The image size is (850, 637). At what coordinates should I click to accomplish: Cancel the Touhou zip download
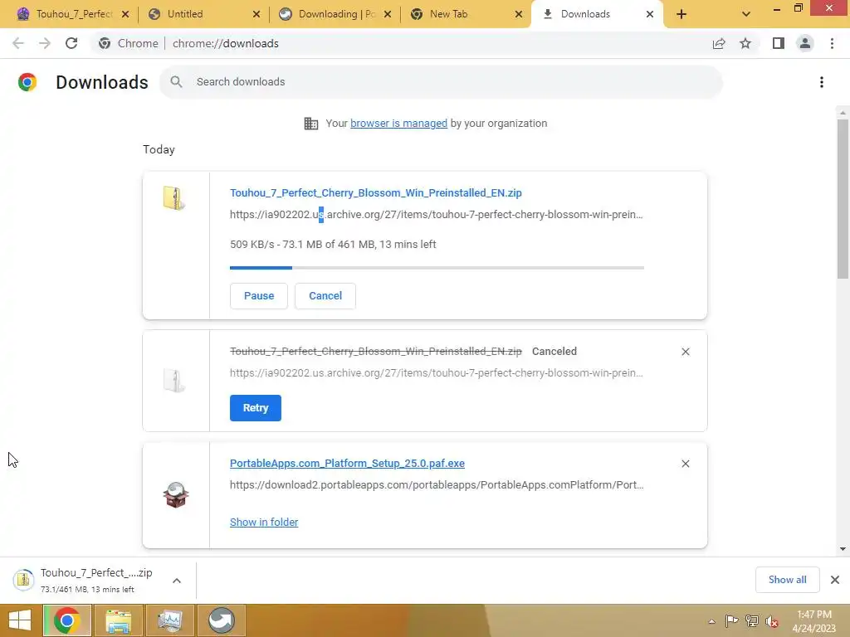coord(325,296)
